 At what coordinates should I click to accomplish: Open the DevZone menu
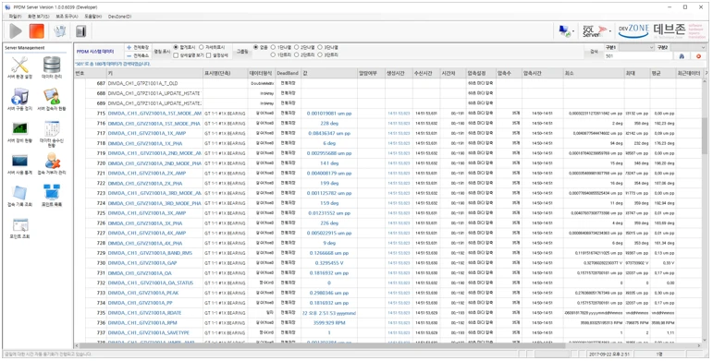tap(119, 17)
